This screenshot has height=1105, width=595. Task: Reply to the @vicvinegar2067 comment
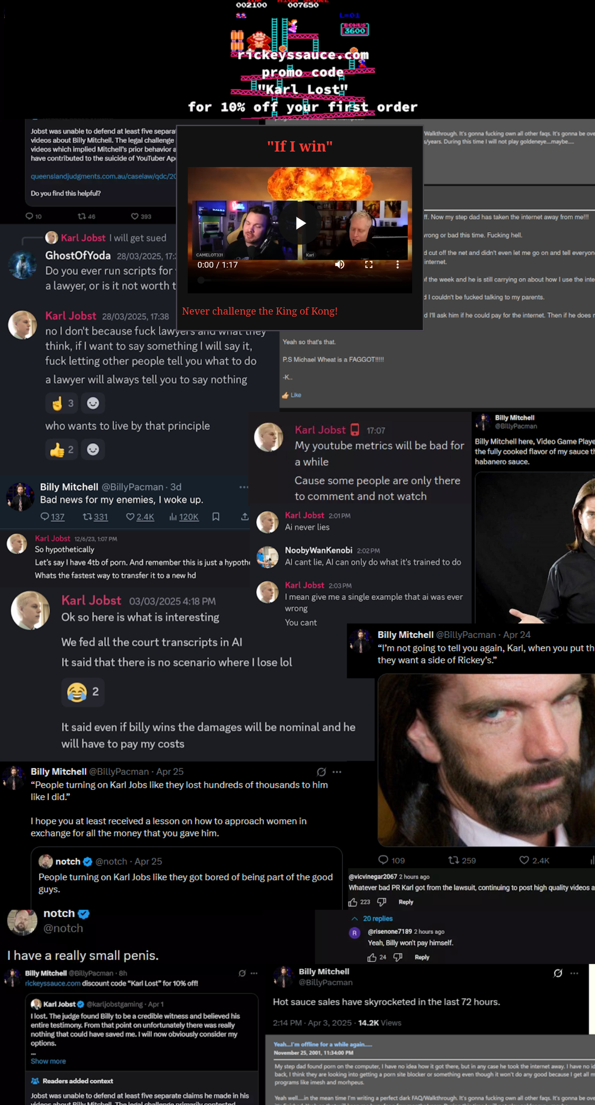click(x=406, y=902)
